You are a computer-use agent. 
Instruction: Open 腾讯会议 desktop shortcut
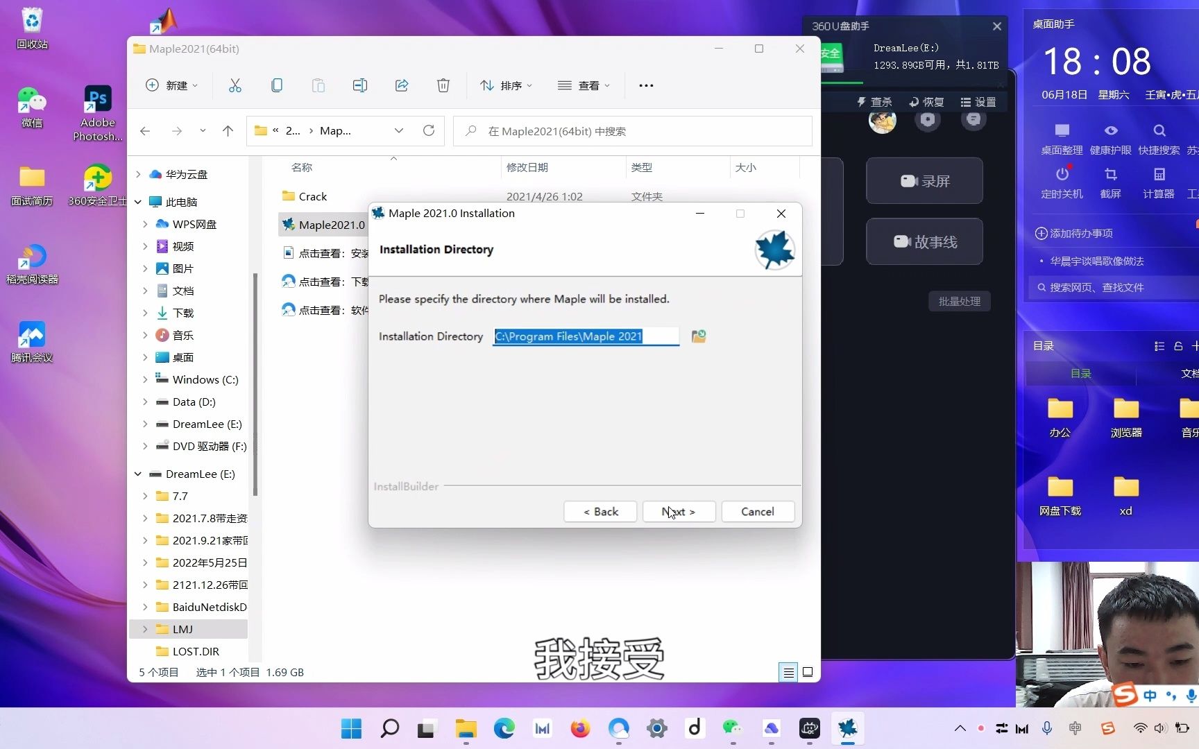32,342
